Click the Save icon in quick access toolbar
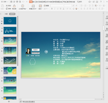Image resolution: width=108 pixels, height=103 pixels. (11, 2)
